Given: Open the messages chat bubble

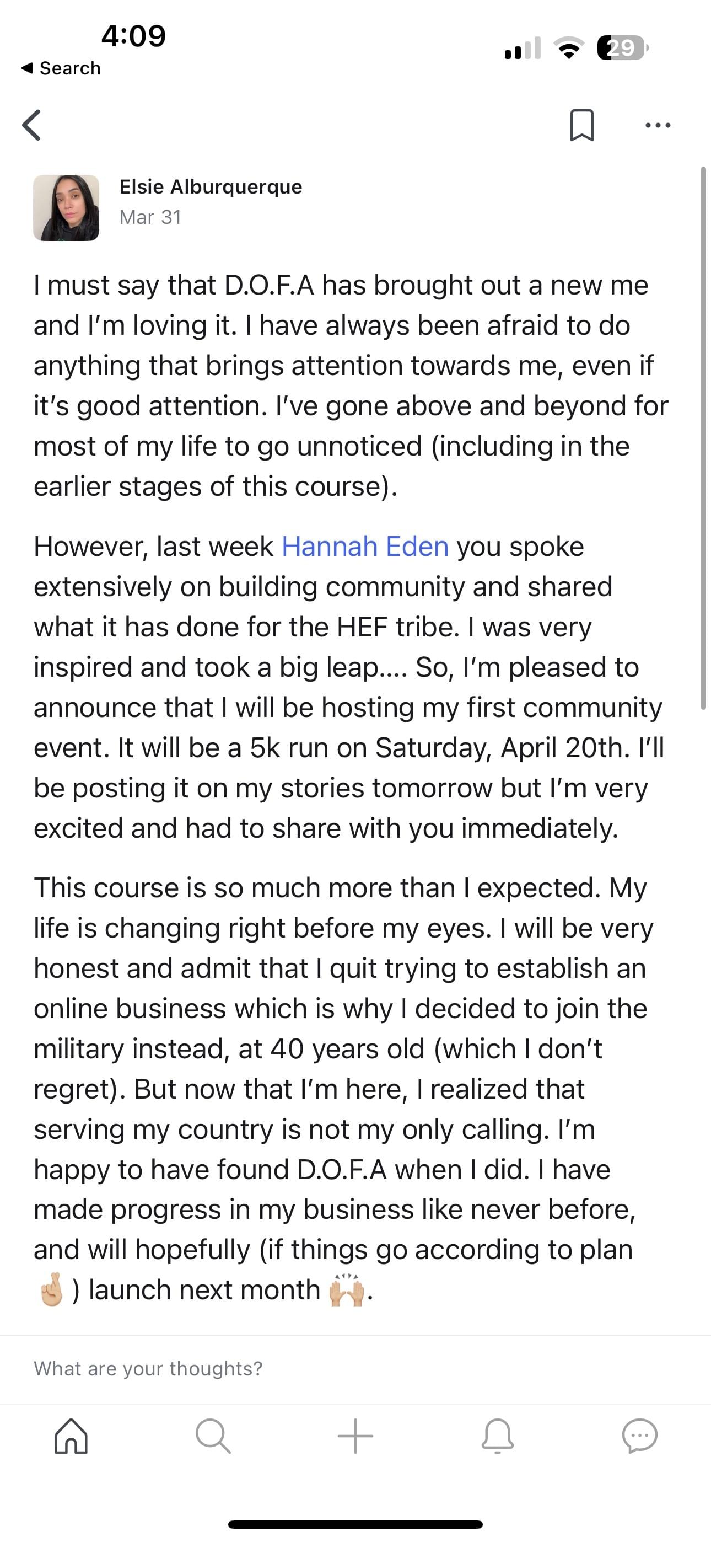Looking at the screenshot, I should pyautogui.click(x=640, y=1436).
